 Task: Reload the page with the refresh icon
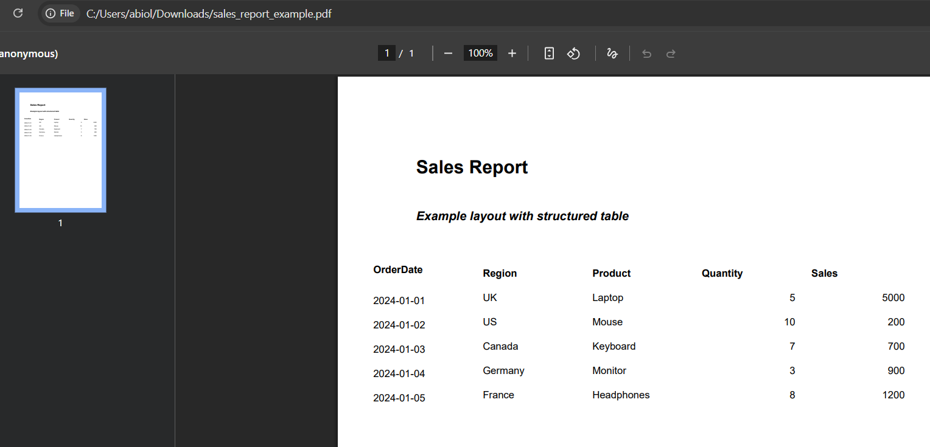click(18, 13)
